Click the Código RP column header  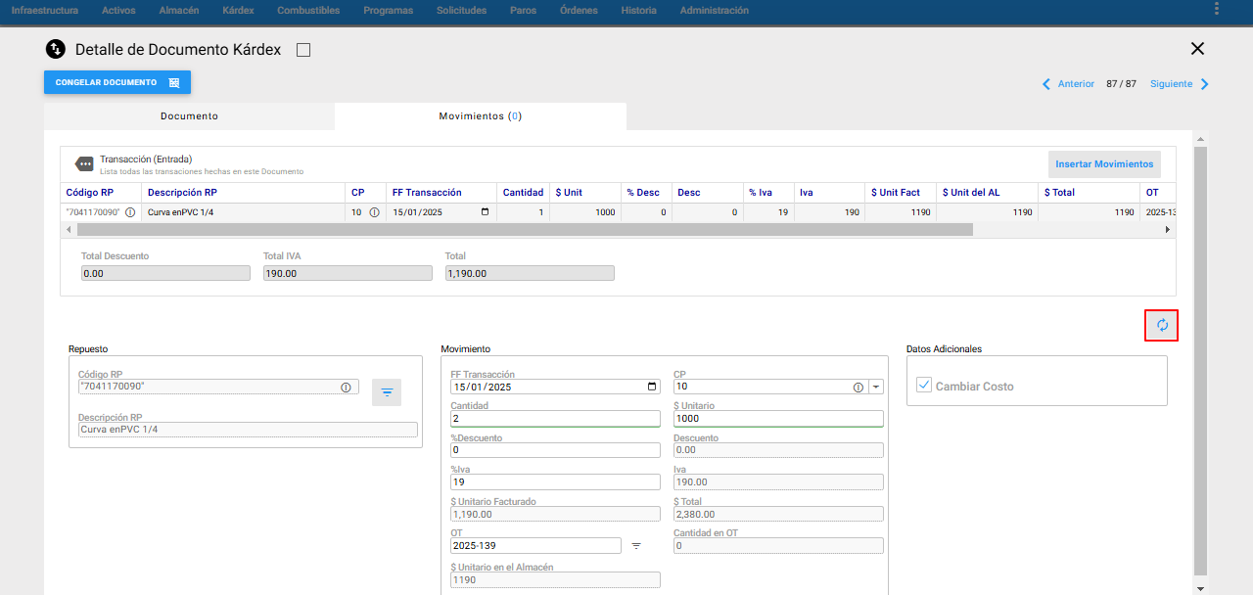(x=101, y=193)
